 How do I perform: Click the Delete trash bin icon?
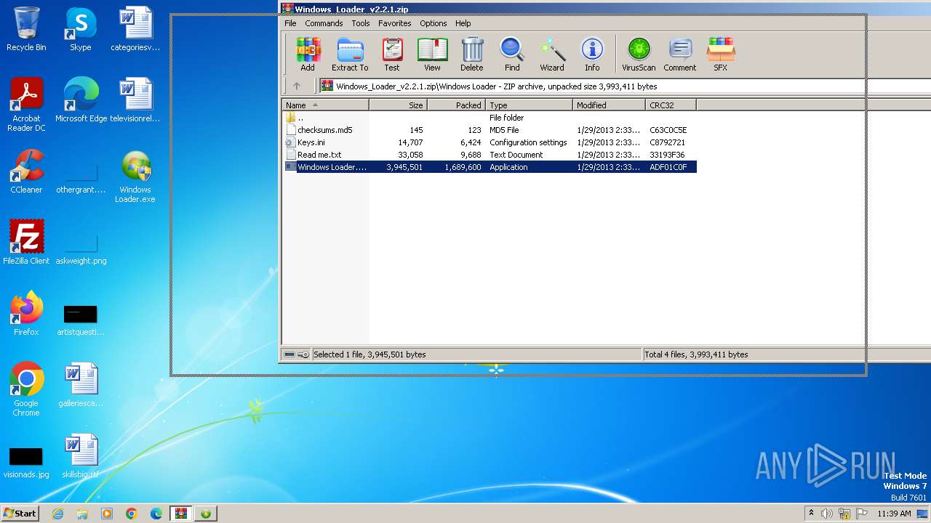tap(471, 54)
